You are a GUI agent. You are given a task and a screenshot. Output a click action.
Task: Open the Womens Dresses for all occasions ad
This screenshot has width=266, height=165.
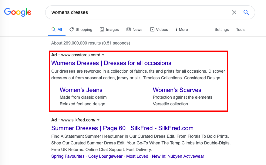pyautogui.click(x=111, y=63)
